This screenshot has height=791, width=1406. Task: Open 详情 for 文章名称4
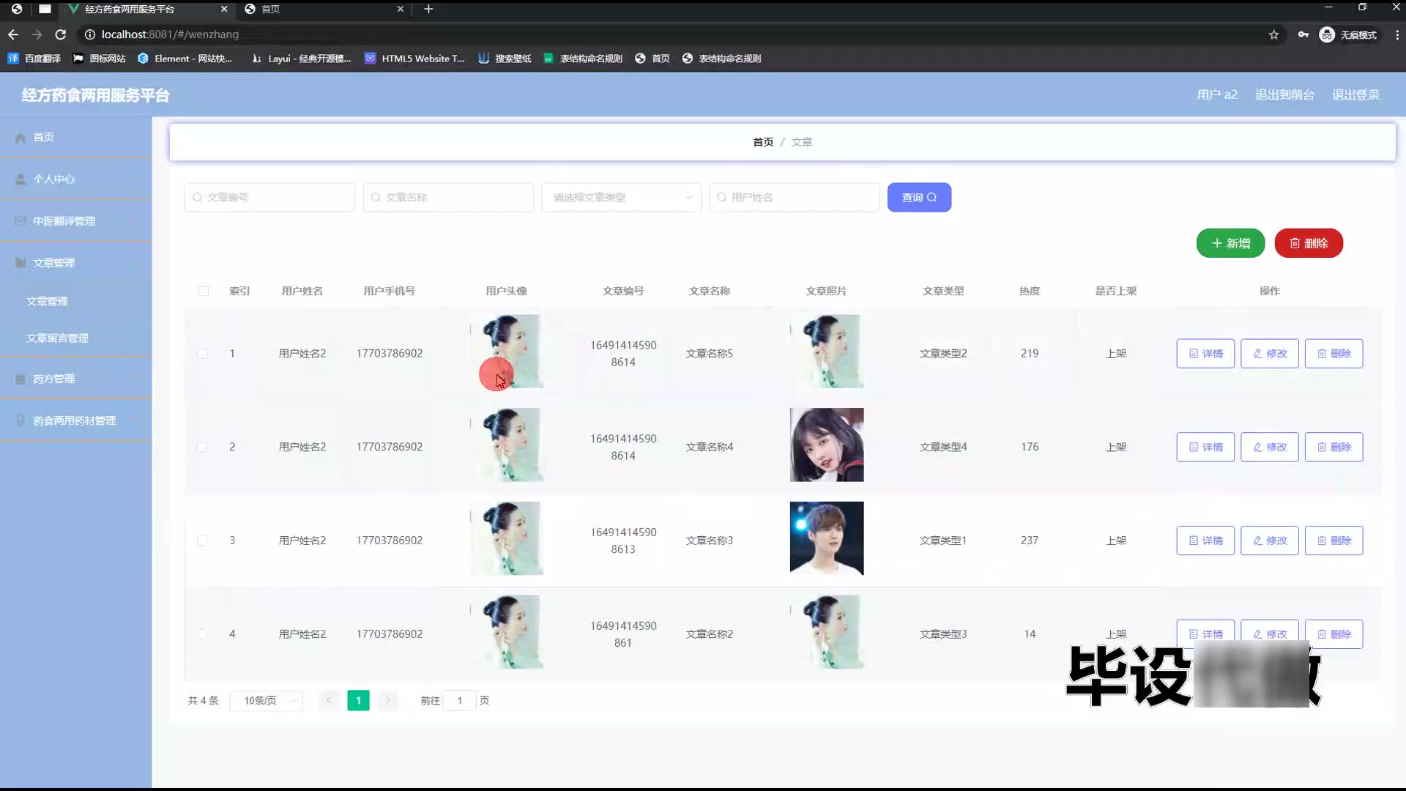pos(1205,447)
